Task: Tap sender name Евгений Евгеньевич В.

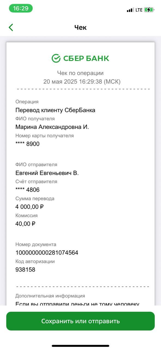Action: [x=47, y=173]
